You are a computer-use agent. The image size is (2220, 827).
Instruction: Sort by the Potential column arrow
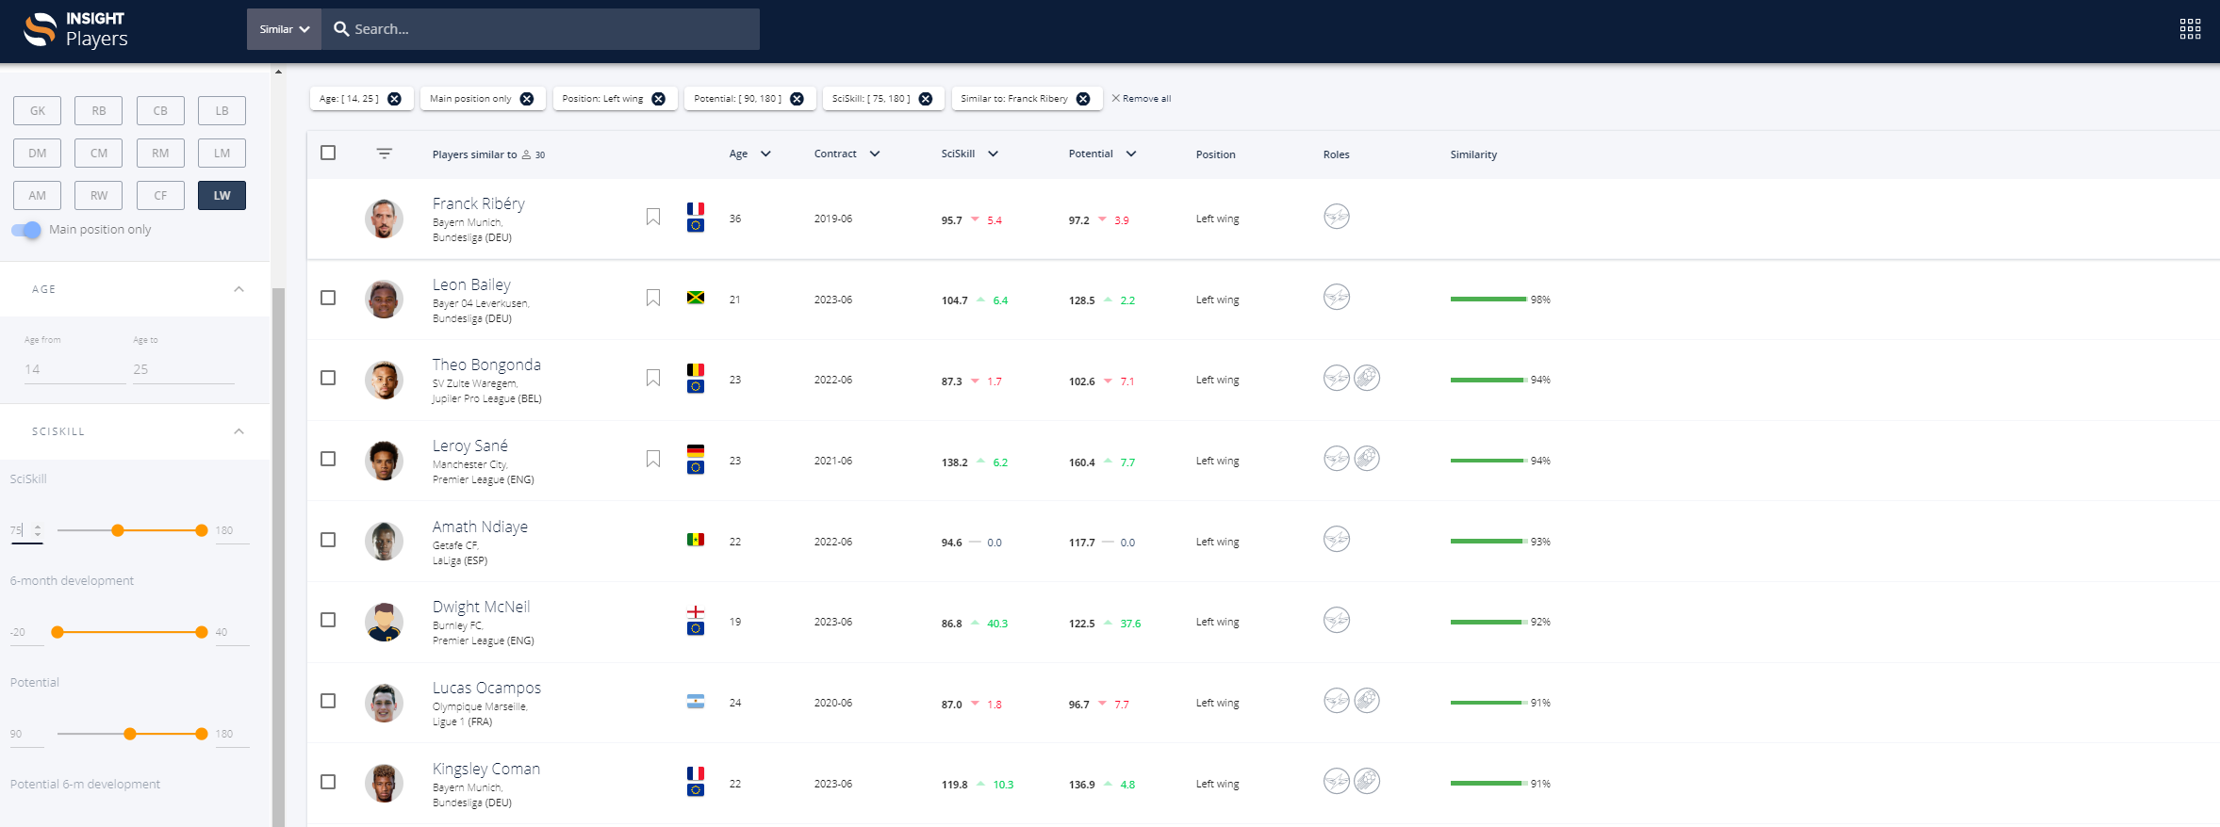[1131, 154]
